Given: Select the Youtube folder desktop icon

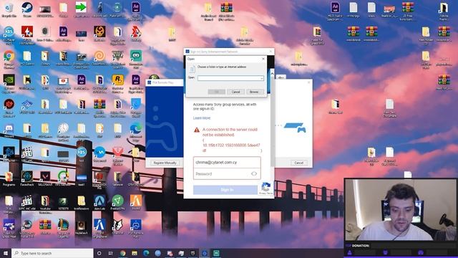Looking at the screenshot, I should coord(45,203).
